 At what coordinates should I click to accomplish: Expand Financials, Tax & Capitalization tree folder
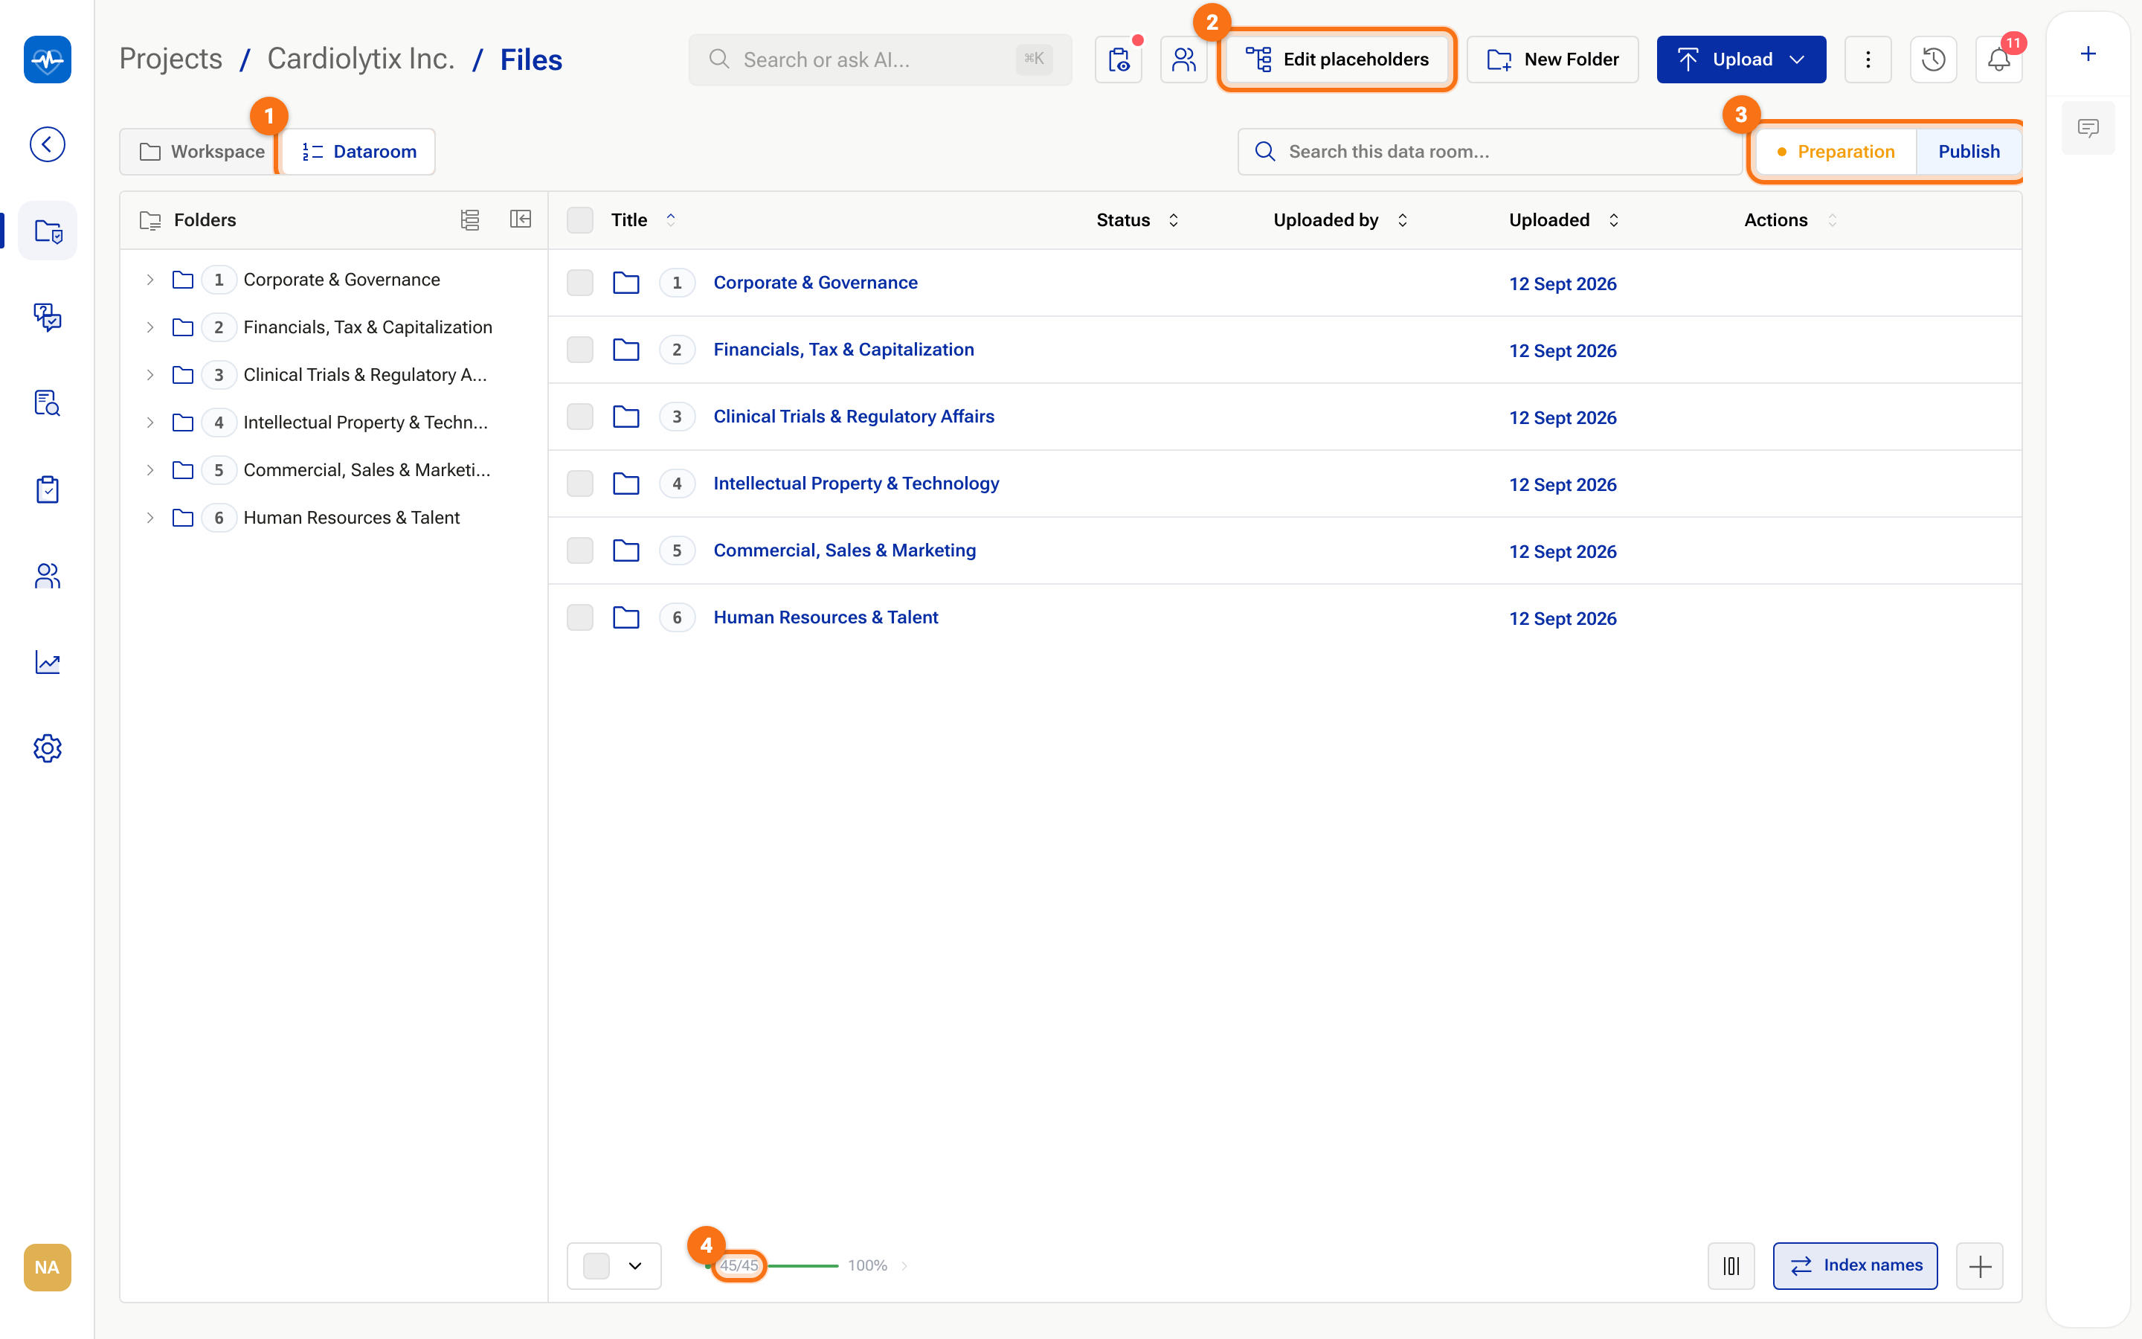[x=149, y=327]
